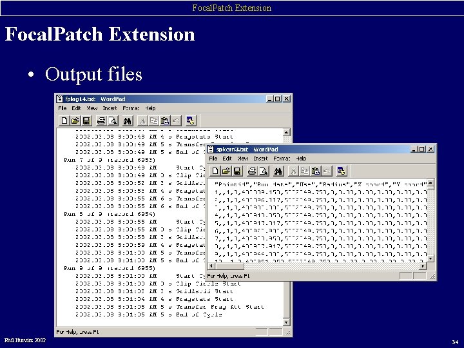Click horizontal scrollbar thumb in spkern3.txt window
The width and height of the screenshot is (464, 348).
tap(229, 266)
